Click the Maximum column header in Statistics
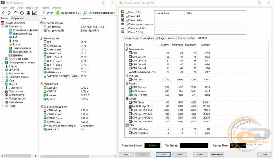The image size is (273, 158). pos(190,45)
